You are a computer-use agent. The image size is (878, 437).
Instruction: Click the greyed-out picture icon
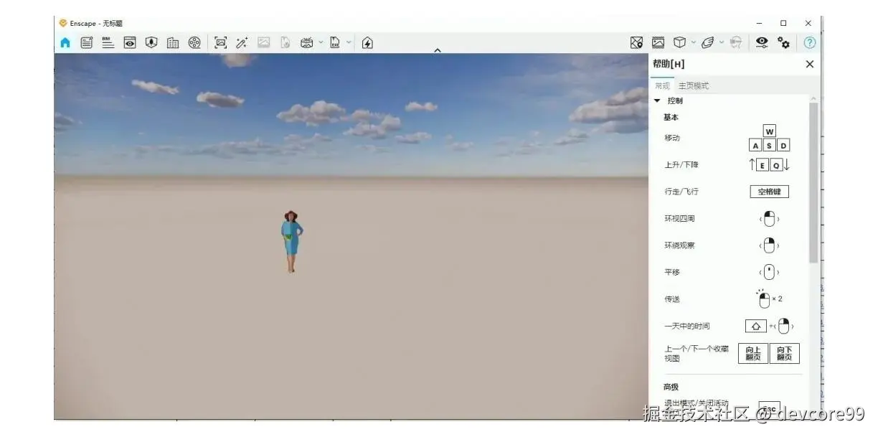(x=264, y=42)
